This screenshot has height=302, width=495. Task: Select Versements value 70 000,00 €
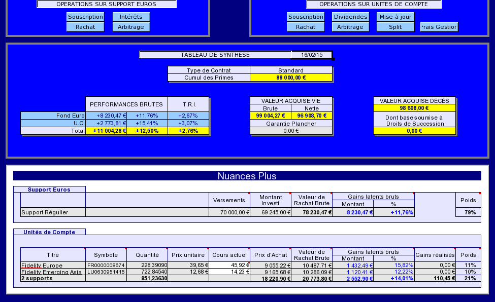coord(229,212)
